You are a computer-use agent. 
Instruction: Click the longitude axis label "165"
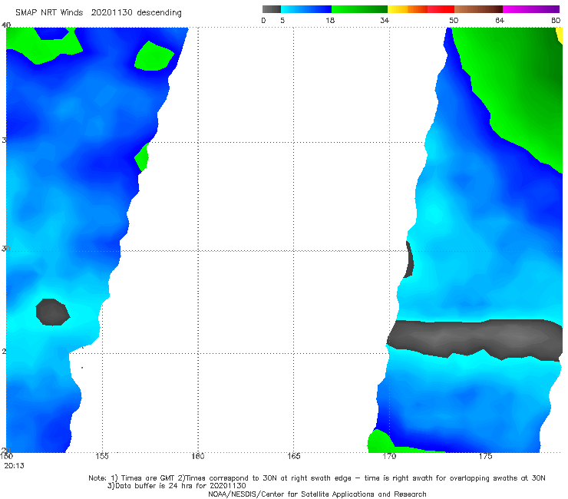point(293,456)
